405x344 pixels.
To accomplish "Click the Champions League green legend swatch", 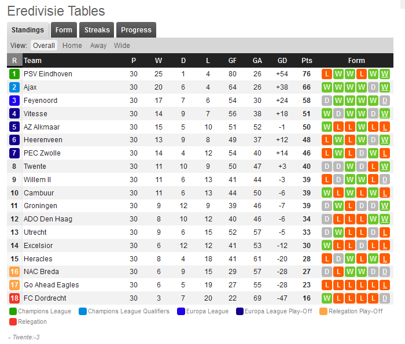I will pos(13,312).
